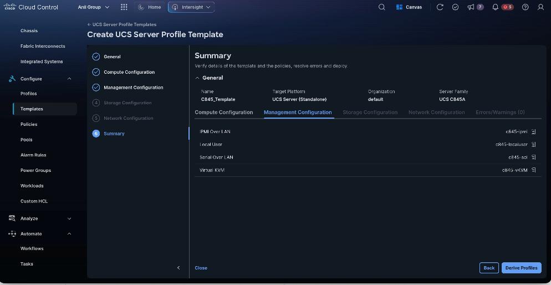551x285 pixels.
Task: Open the requests checkmark circle icon
Action: pos(455,7)
